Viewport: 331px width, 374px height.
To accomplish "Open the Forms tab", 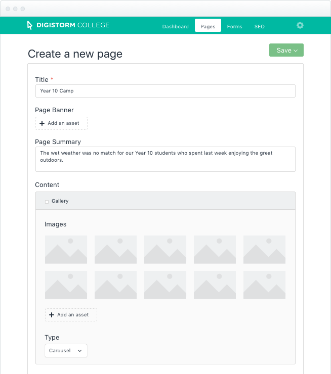I will (x=234, y=26).
